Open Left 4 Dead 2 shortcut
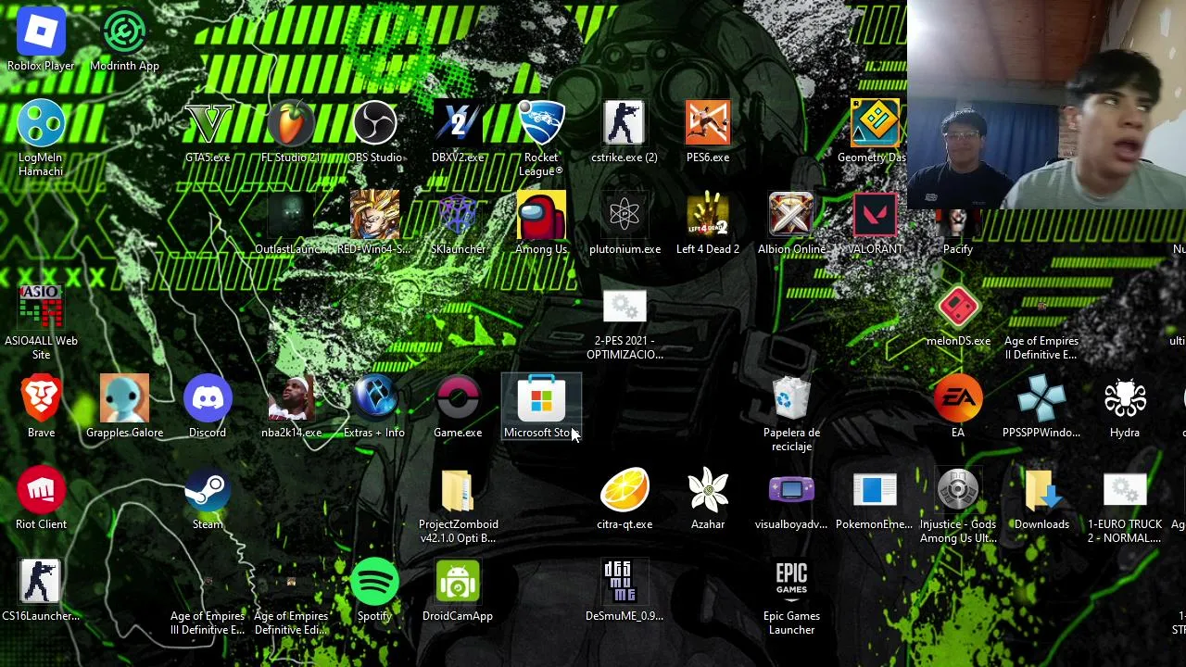1186x667 pixels. [x=708, y=215]
